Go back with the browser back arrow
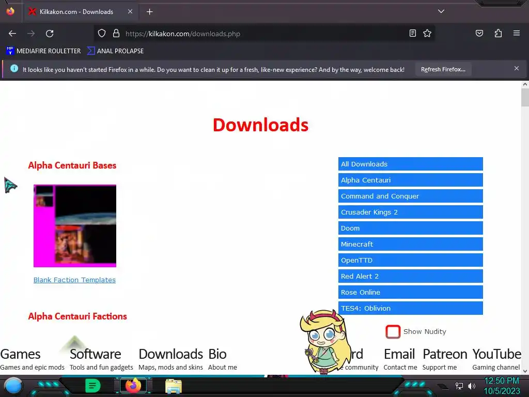 [x=12, y=34]
